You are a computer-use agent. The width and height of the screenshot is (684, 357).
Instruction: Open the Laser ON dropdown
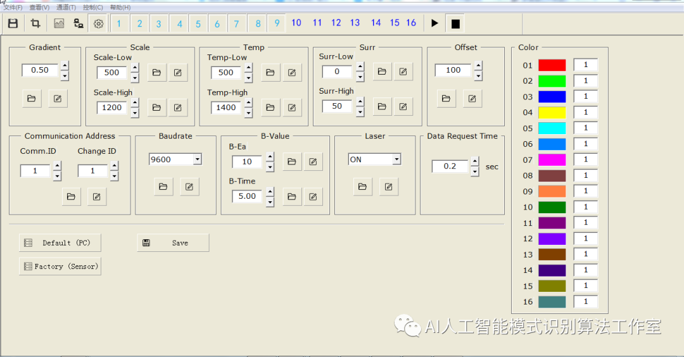tap(396, 160)
